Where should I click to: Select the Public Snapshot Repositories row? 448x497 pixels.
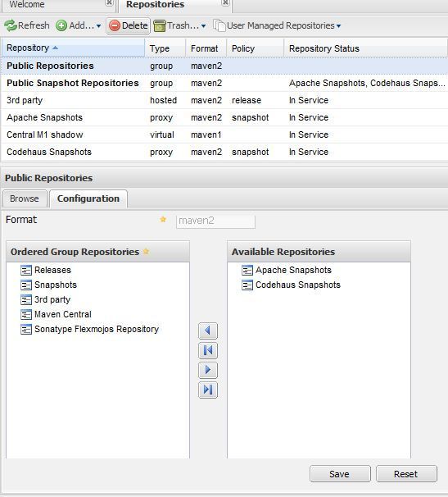coord(224,83)
